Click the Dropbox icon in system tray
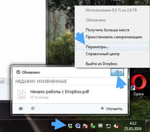The image size is (150, 132). [70, 126]
